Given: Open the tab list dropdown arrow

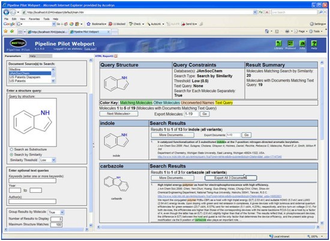Looking at the screenshot, I should pyautogui.click(x=25, y=32).
